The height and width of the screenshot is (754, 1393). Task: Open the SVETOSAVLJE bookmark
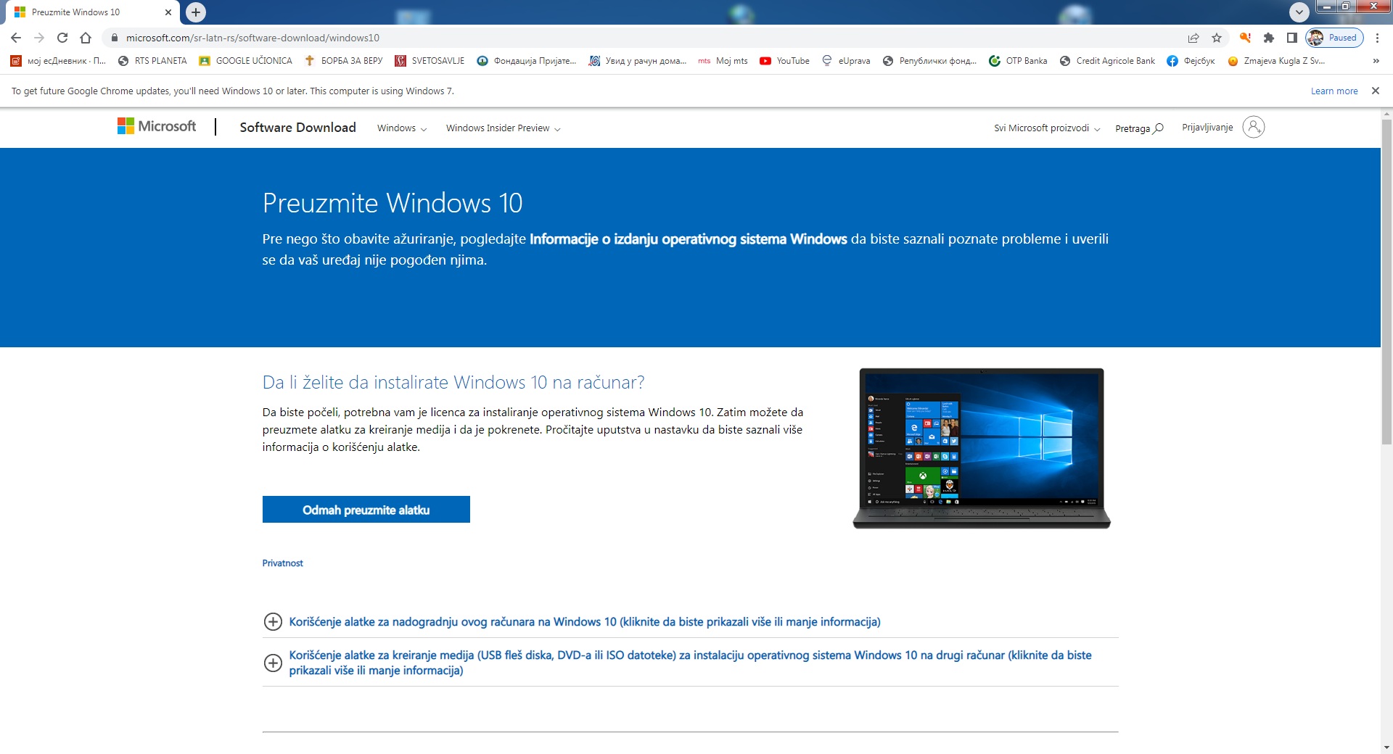[x=430, y=61]
